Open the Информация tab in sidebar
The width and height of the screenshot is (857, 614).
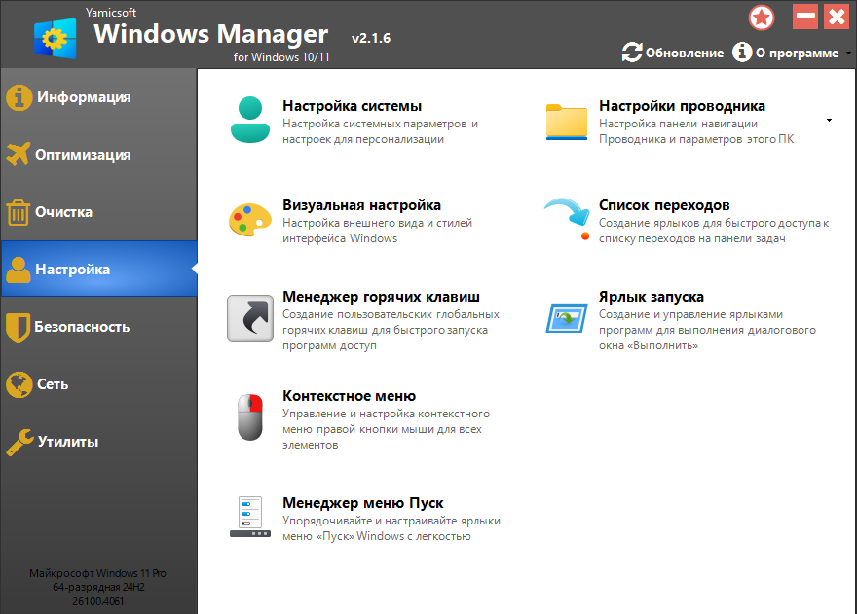pos(83,97)
